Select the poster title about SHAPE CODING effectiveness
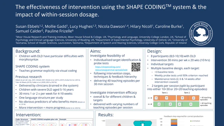The width and height of the screenshot is (224, 126). click(x=111, y=11)
